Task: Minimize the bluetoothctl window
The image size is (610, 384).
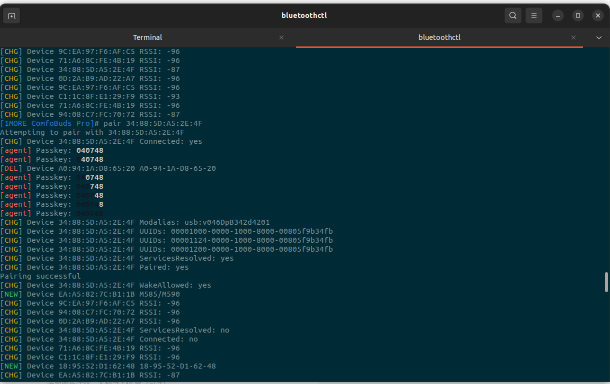Action: click(x=558, y=15)
